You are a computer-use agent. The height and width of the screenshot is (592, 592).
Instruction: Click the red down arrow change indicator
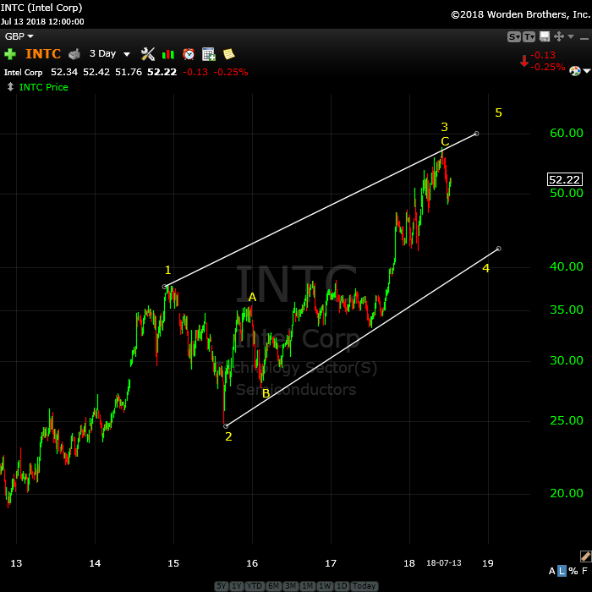[x=524, y=61]
